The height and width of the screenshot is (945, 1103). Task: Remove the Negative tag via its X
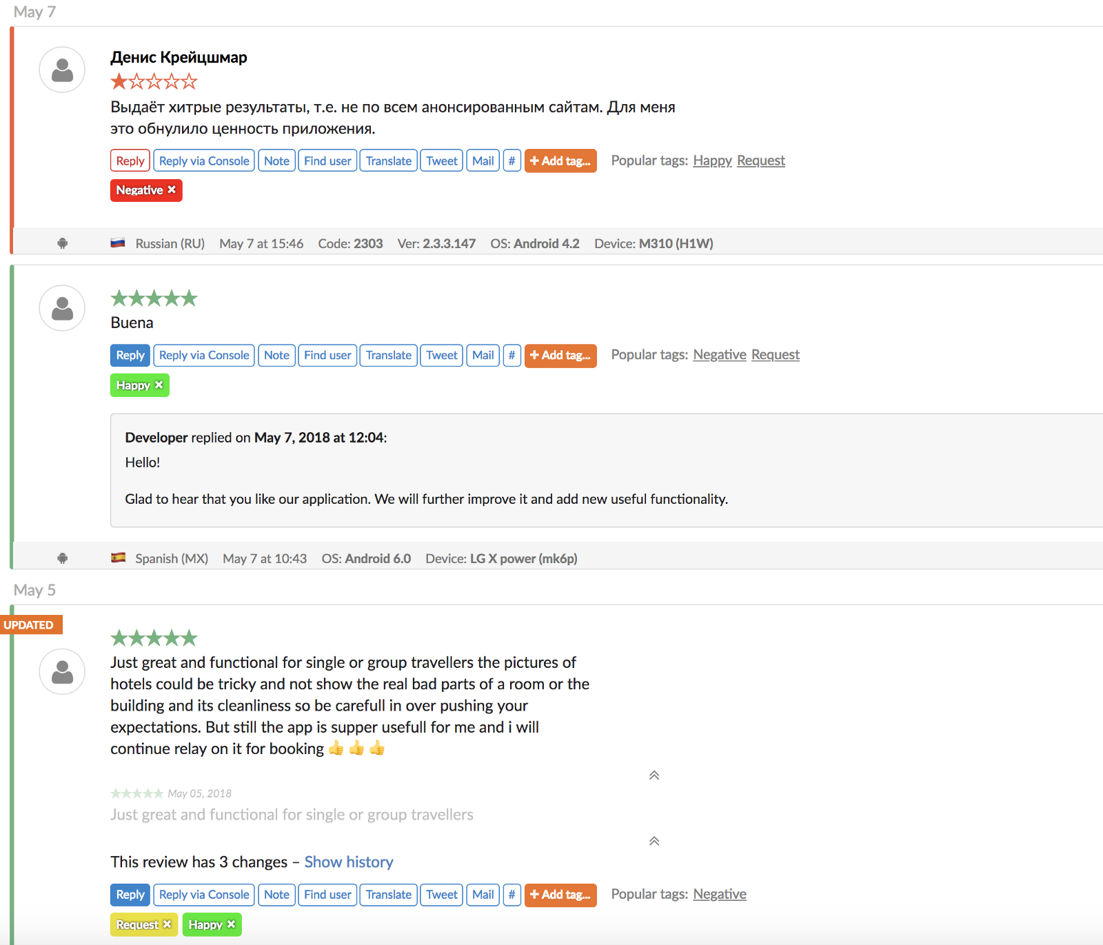click(x=172, y=190)
